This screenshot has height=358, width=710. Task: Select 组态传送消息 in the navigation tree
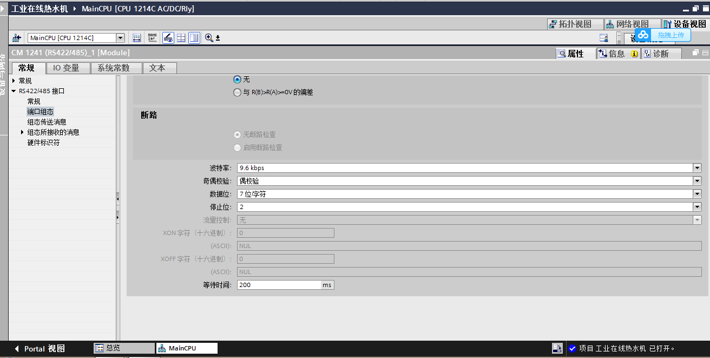point(47,122)
